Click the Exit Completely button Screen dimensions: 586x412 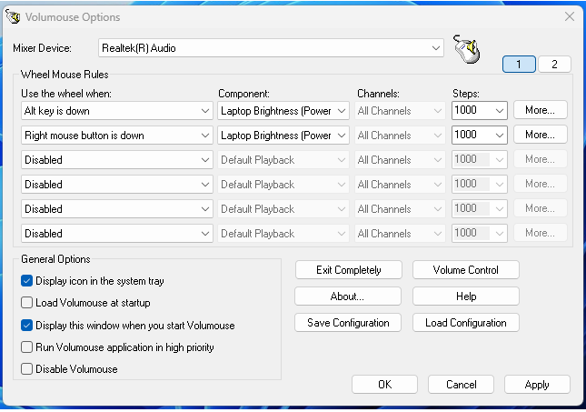click(348, 270)
